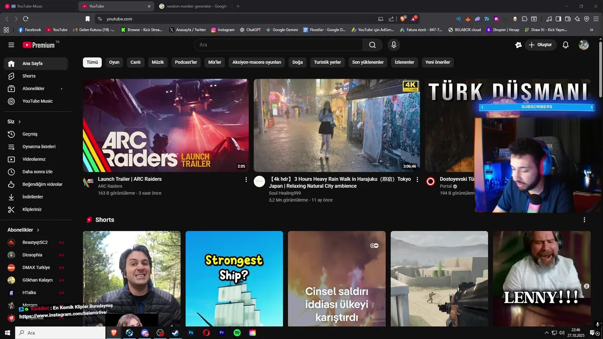Bookmark this page via bookmark icon
Image resolution: width=603 pixels, height=339 pixels.
tap(87, 19)
